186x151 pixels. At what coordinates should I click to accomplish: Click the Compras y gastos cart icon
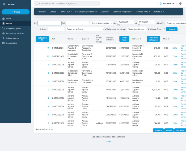click(3, 28)
